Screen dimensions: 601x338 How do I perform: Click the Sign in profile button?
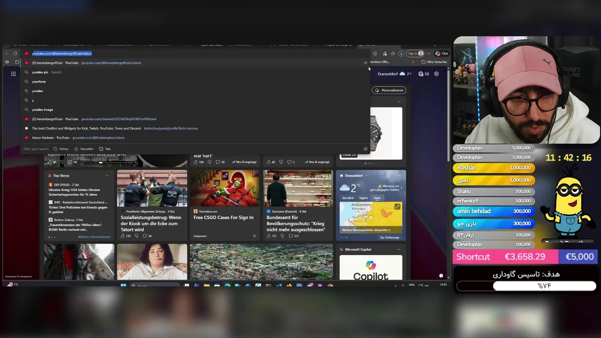tap(415, 54)
